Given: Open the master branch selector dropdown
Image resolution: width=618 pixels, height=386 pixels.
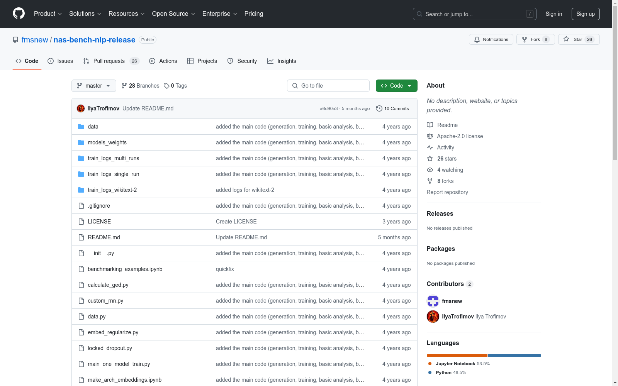Looking at the screenshot, I should pos(94,86).
